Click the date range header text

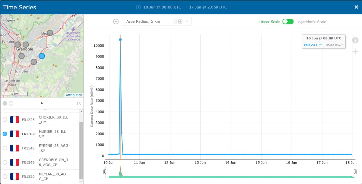coord(185,7)
